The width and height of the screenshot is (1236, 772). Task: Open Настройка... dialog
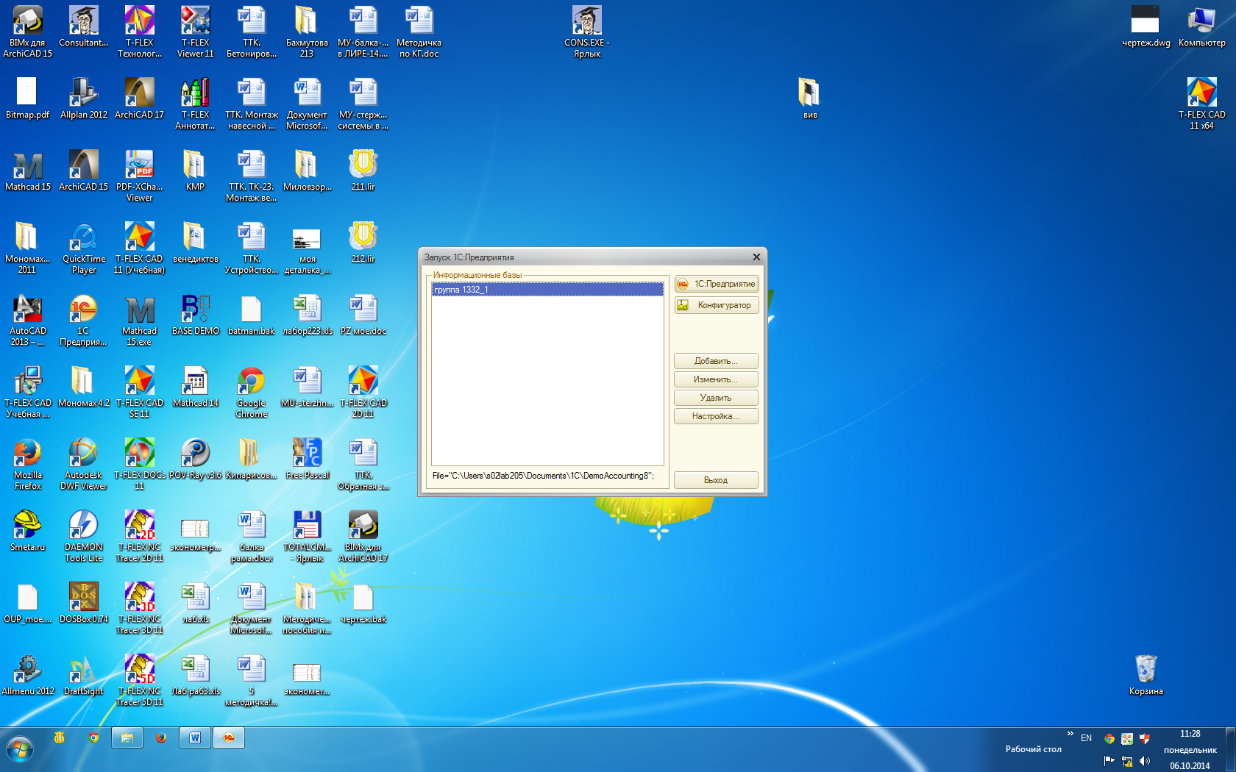click(716, 416)
